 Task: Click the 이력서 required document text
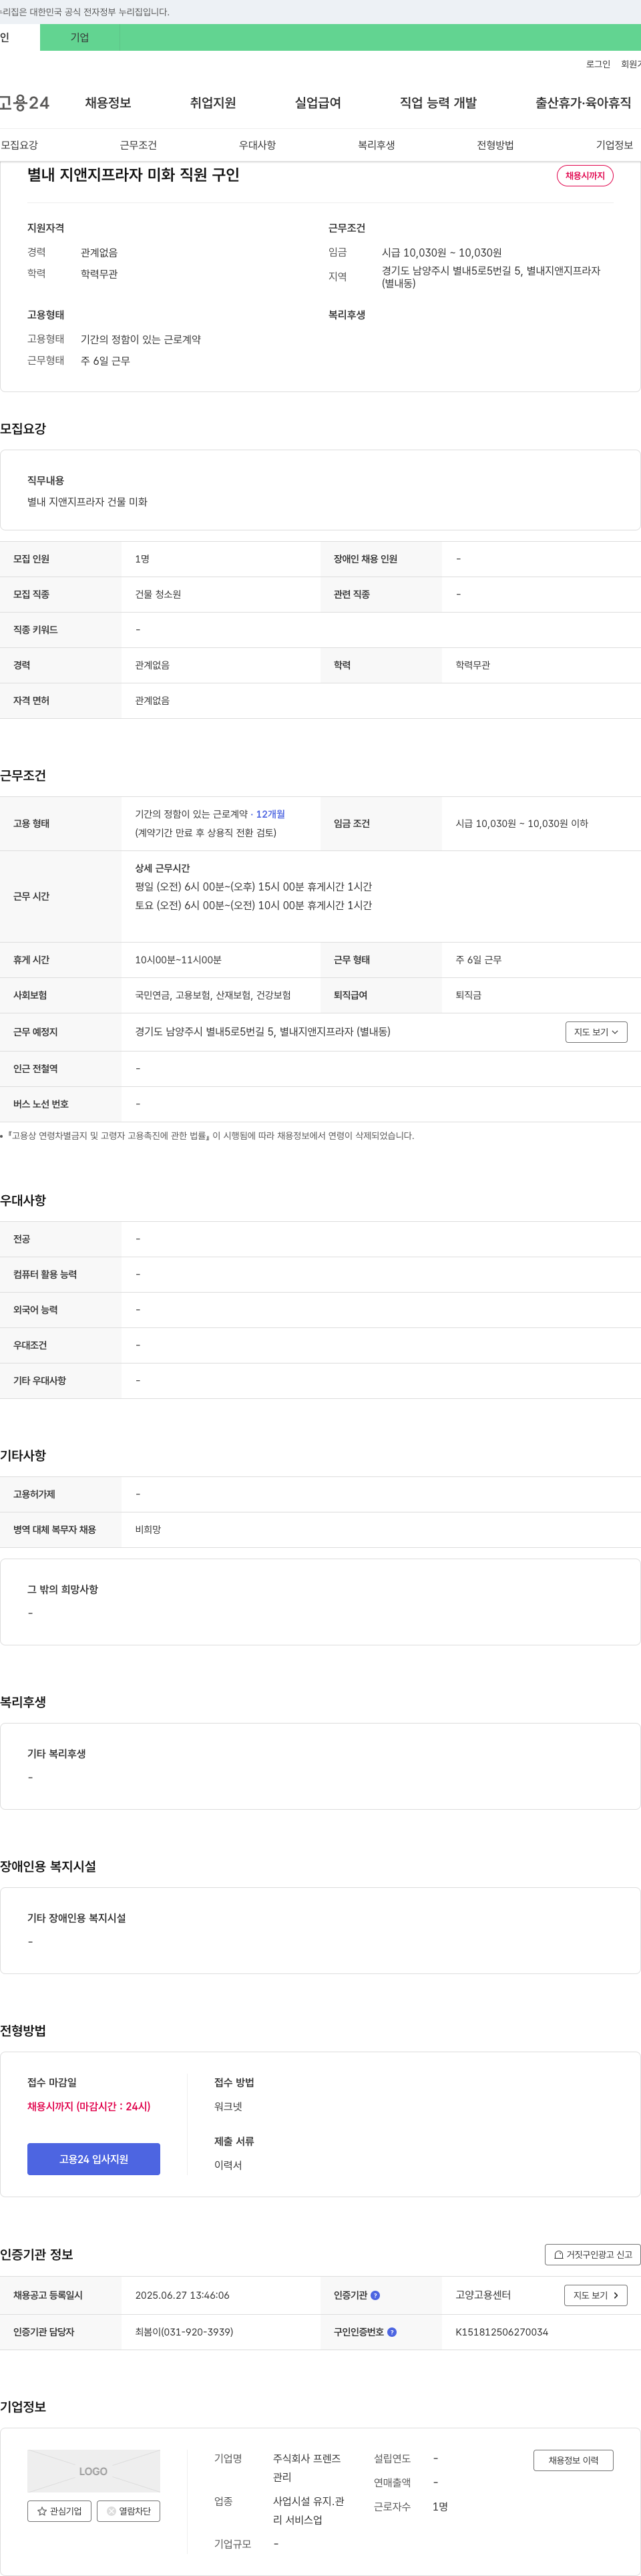coord(228,2165)
